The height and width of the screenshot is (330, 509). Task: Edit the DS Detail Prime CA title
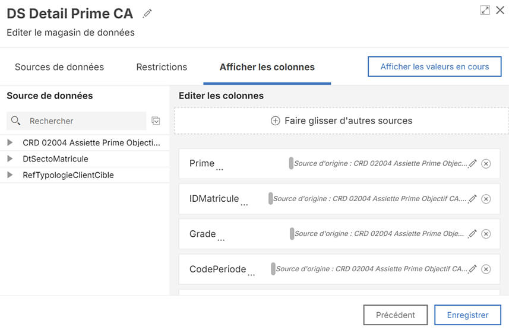tap(147, 13)
